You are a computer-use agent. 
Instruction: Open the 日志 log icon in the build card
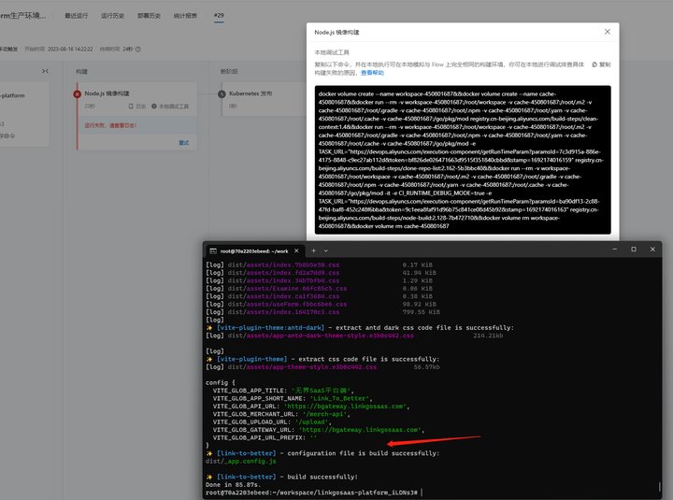[x=131, y=106]
